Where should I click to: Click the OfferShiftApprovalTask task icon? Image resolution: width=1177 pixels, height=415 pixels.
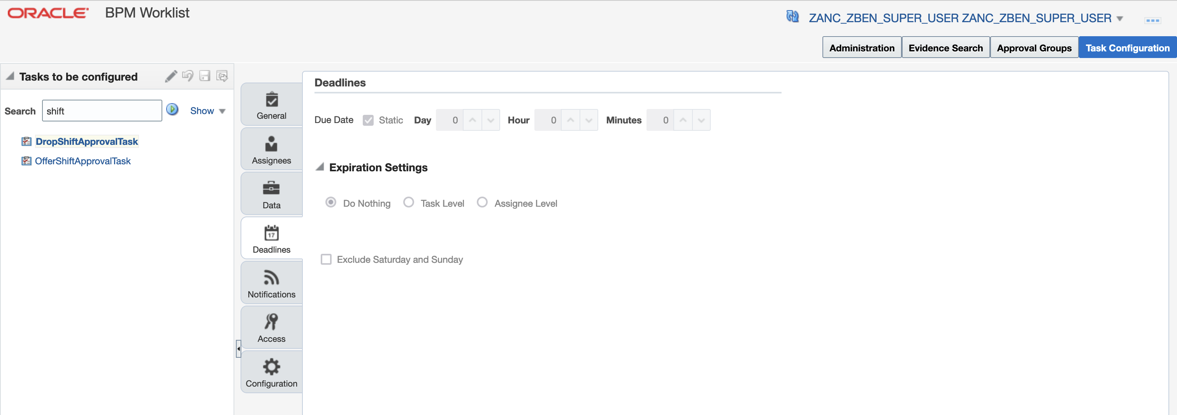coord(26,161)
